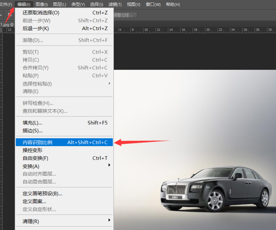Viewport: 276px width, 230px height.
Task: Click the 调整边缘... button in options bar
Action: (x=125, y=15)
